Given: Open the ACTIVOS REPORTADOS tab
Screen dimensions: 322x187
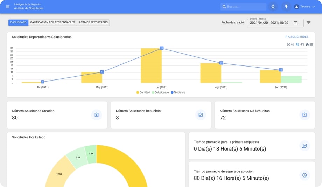Looking at the screenshot, I should coord(93,22).
